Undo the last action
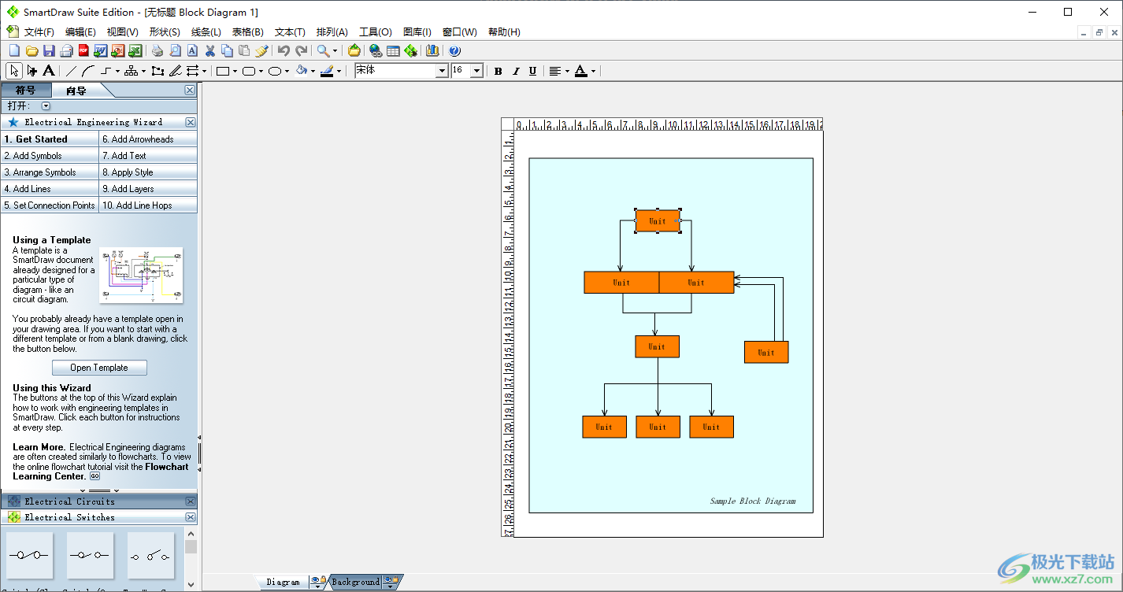1123x592 pixels. (x=284, y=50)
